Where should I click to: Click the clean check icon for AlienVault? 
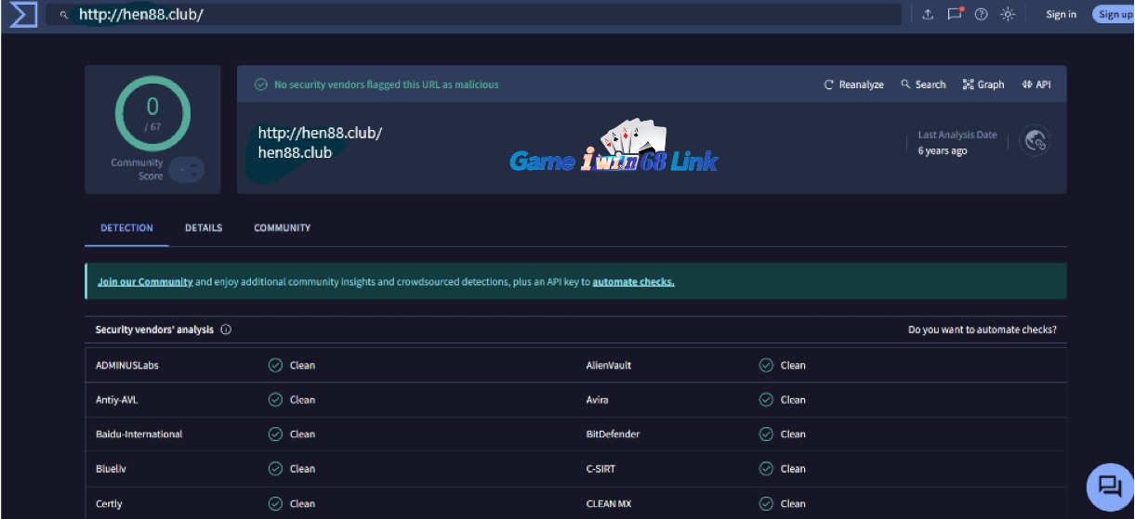[766, 365]
